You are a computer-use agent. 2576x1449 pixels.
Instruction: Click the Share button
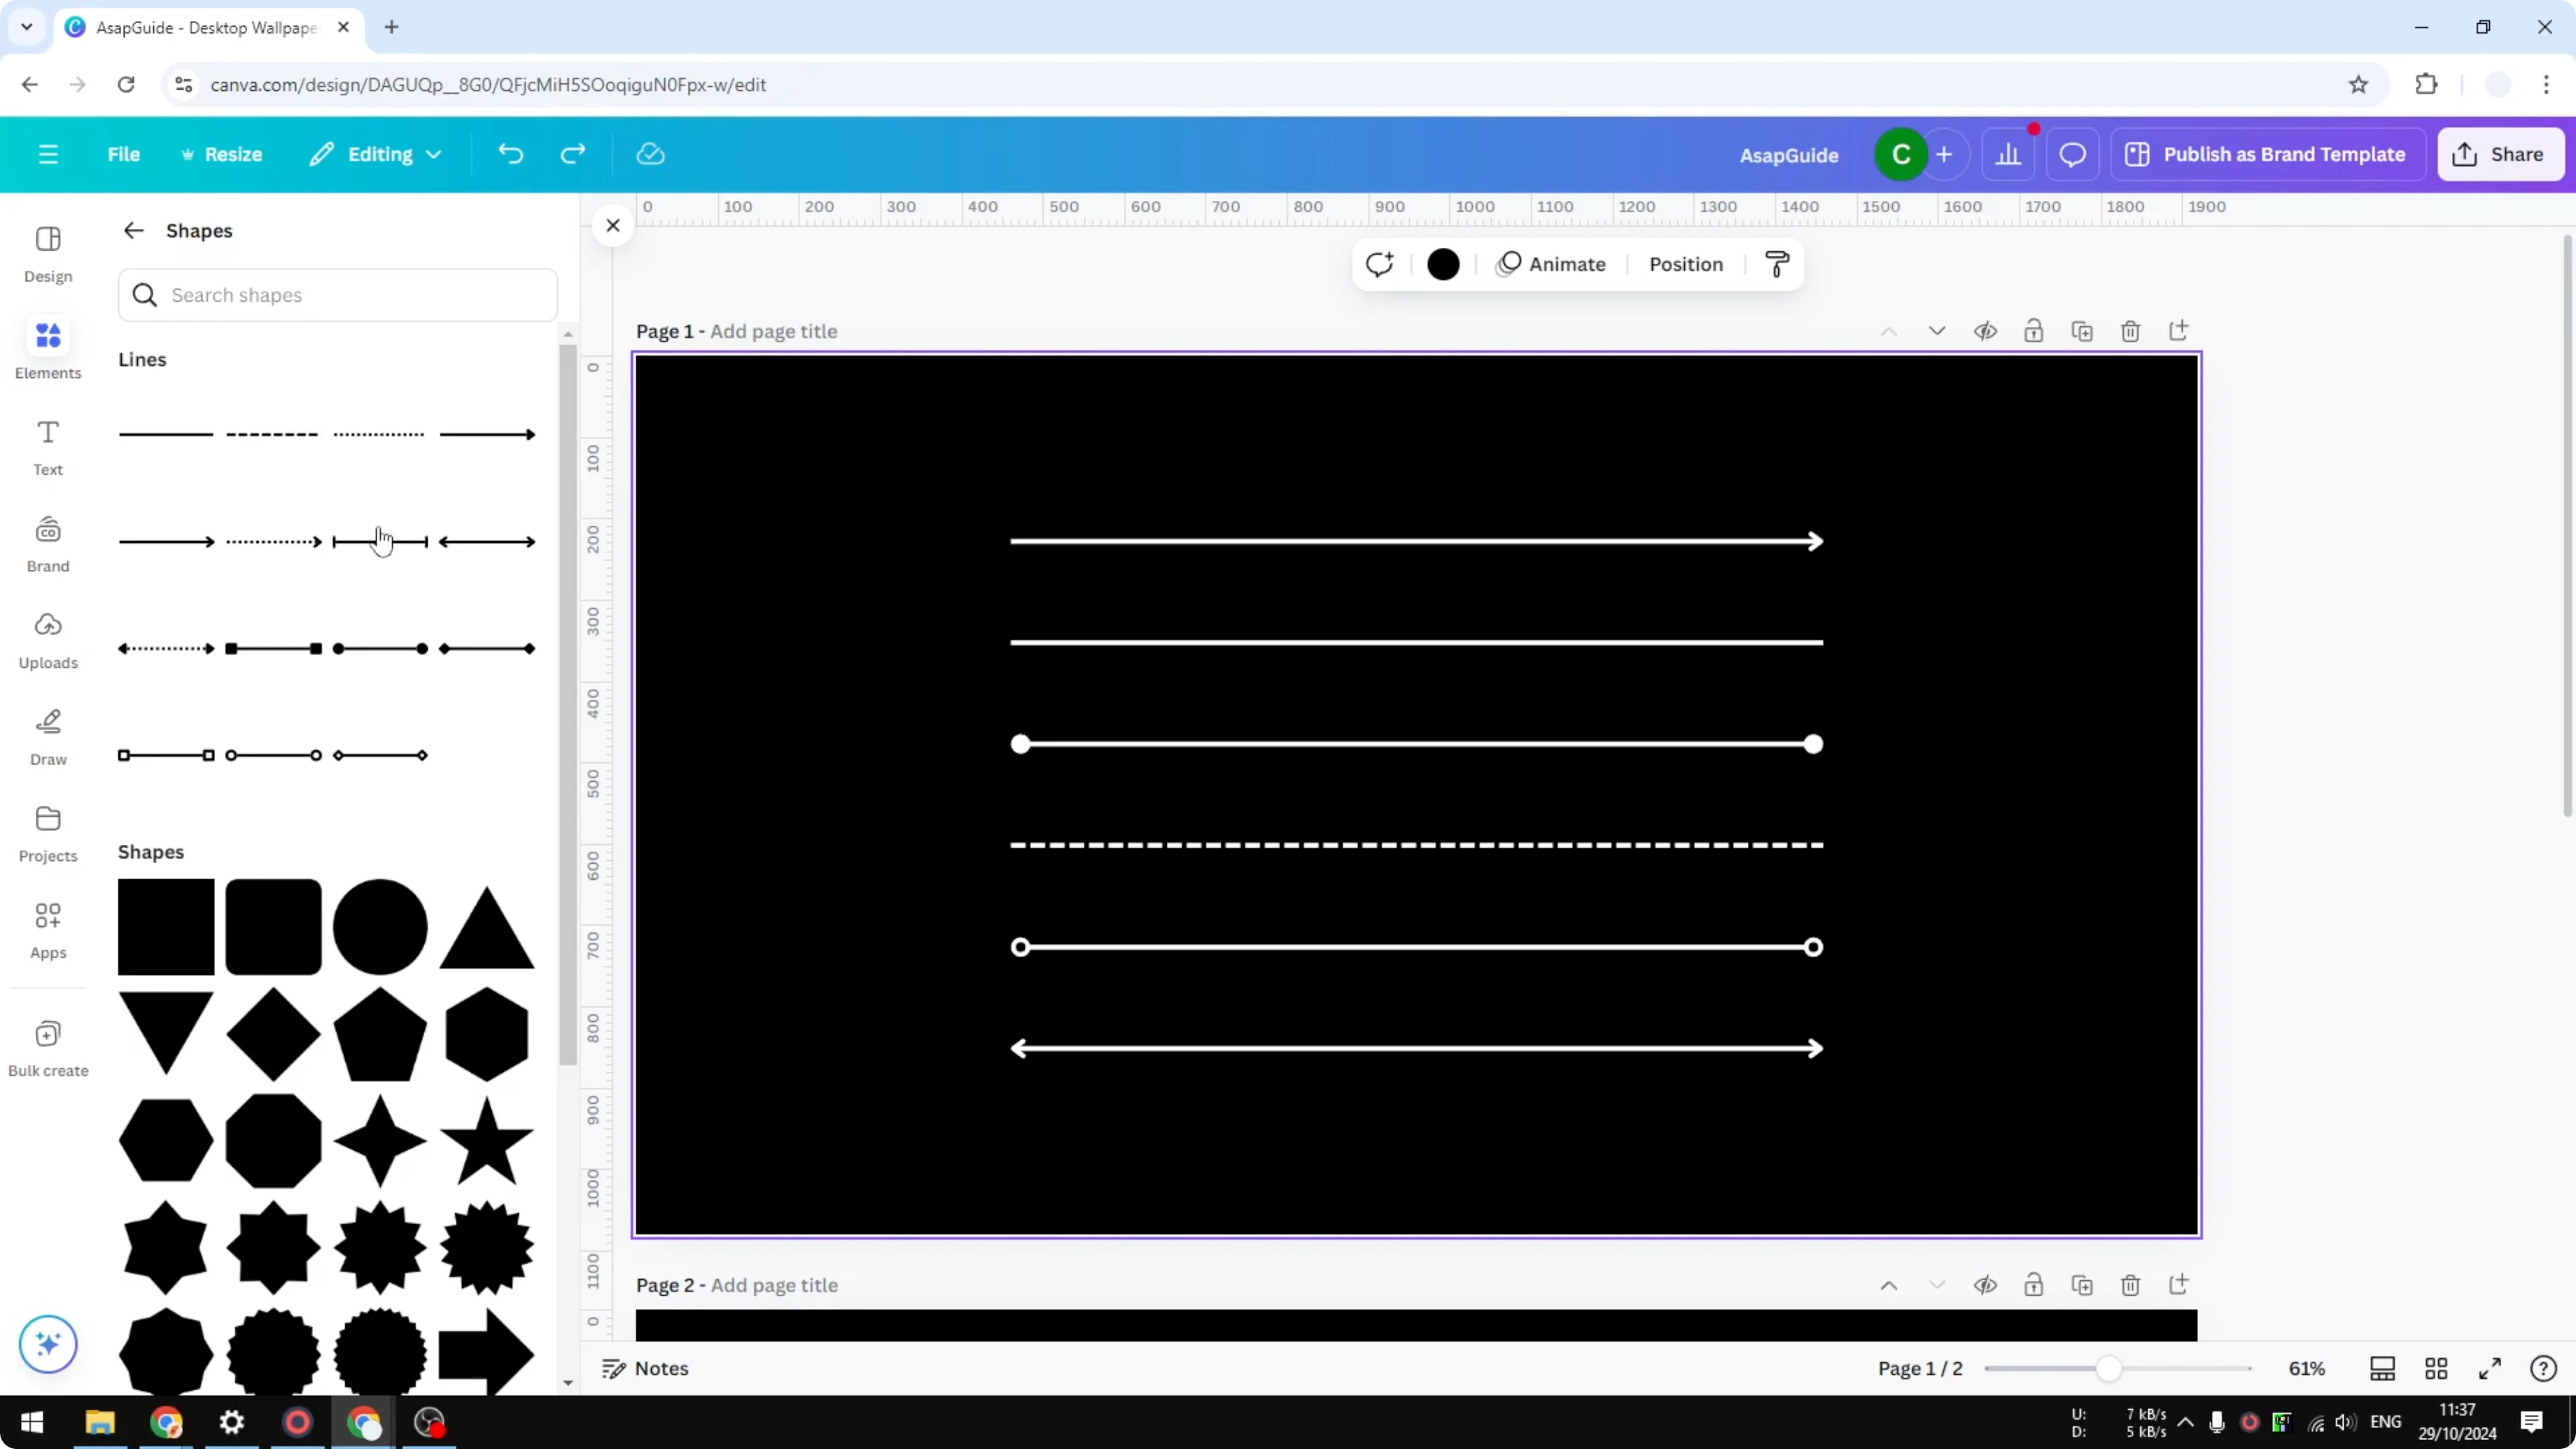(x=2500, y=154)
